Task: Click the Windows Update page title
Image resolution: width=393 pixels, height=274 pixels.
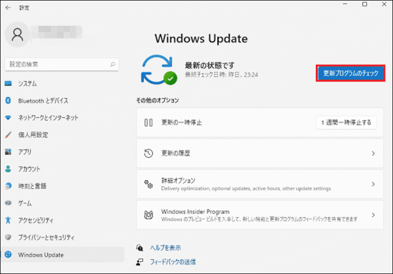Action: 201,38
